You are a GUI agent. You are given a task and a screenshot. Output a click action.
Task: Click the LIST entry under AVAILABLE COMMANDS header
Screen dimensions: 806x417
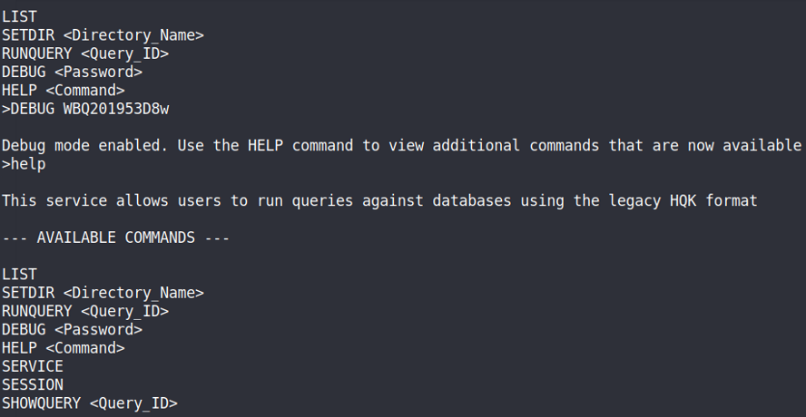click(x=19, y=274)
